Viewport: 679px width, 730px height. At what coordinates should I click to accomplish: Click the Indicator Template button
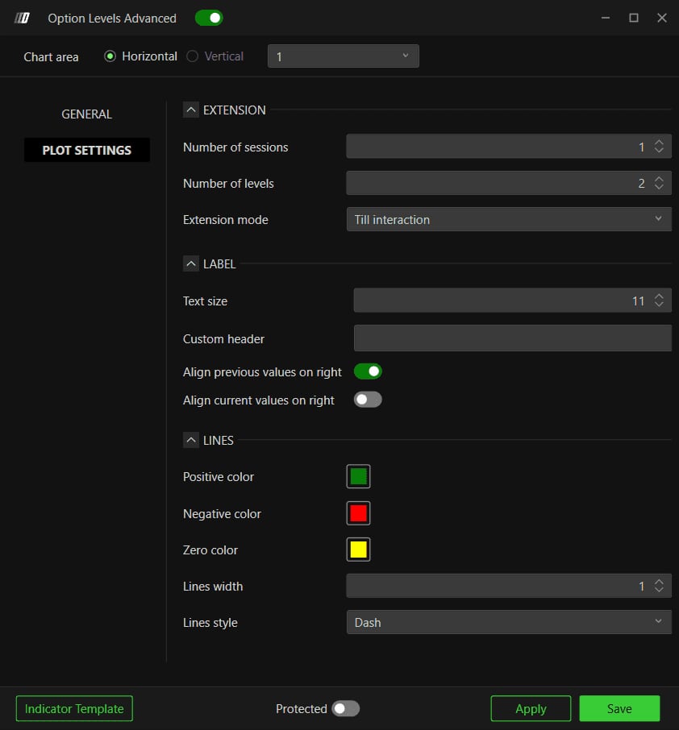[74, 708]
